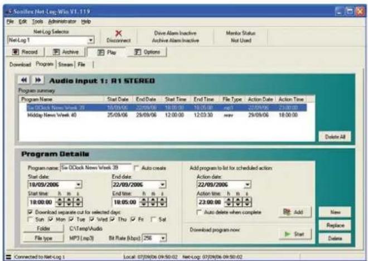The image size is (368, 261).
Task: Click the connection status icon in status bar
Action: click(x=8, y=257)
